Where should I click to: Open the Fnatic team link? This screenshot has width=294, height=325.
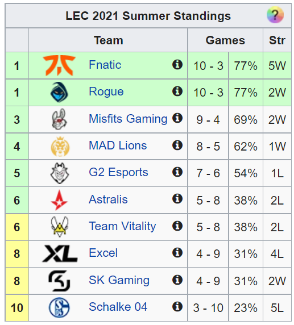(105, 65)
